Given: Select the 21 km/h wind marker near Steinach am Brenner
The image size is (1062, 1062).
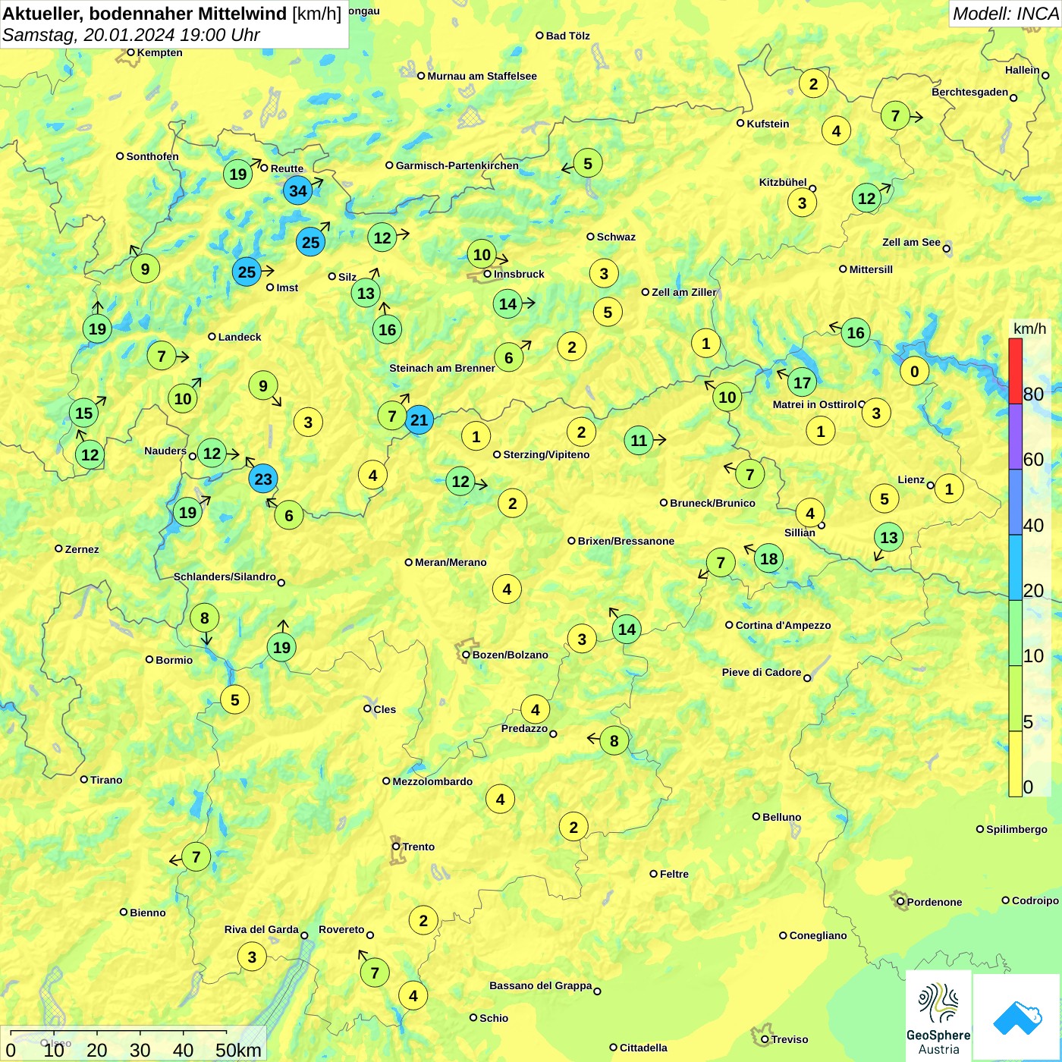Looking at the screenshot, I should 419,419.
